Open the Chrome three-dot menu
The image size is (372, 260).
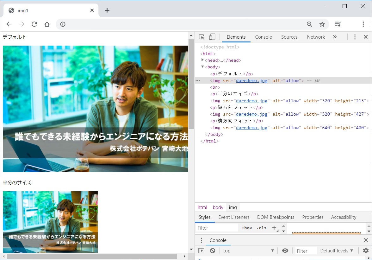point(363,24)
